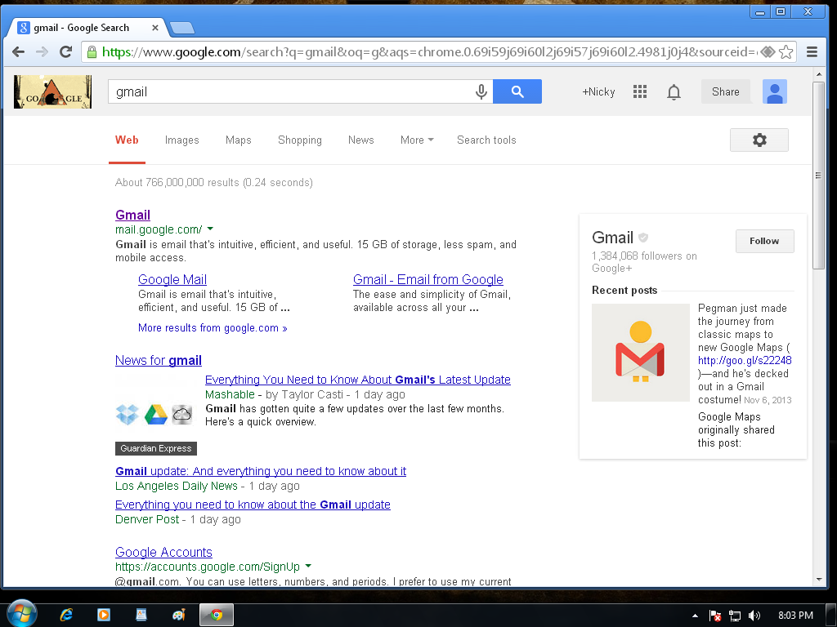The image size is (837, 627).
Task: Switch to the News tab
Action: pos(360,140)
